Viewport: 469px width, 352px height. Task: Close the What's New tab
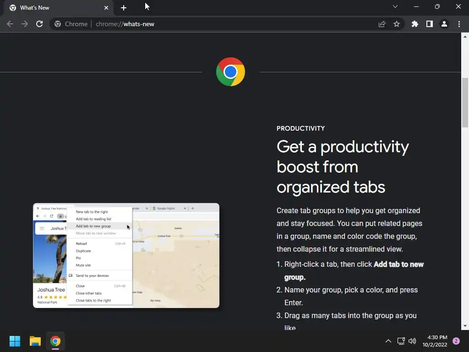[x=106, y=8]
